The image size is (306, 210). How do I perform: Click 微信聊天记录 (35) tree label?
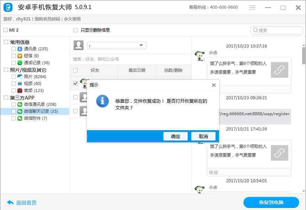[x=41, y=111]
